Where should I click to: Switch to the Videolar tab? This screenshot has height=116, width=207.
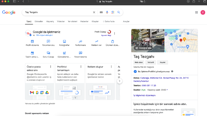click(61, 21)
